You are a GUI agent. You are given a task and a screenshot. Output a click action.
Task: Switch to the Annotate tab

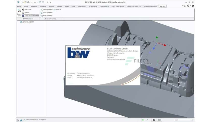click(x=43, y=7)
